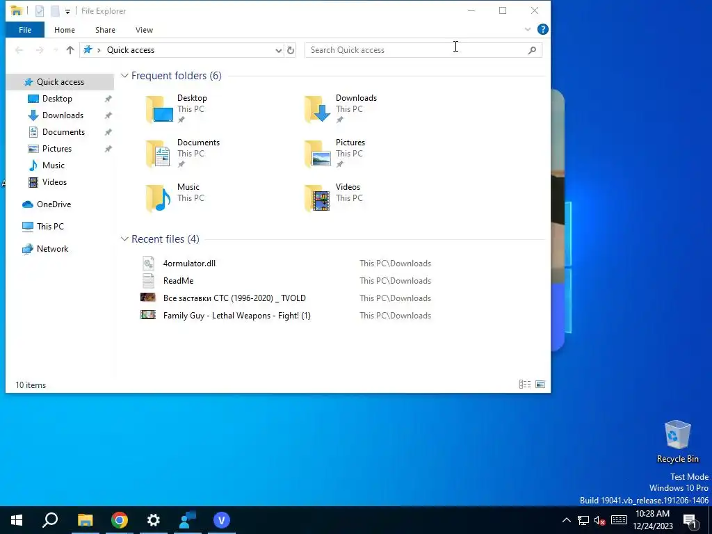This screenshot has height=534, width=712.
Task: Switch to Details view layout button
Action: pos(525,385)
